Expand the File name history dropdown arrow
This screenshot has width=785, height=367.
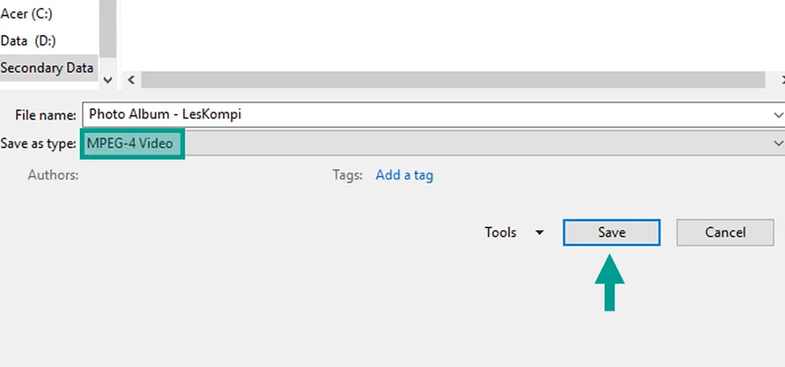tap(778, 114)
